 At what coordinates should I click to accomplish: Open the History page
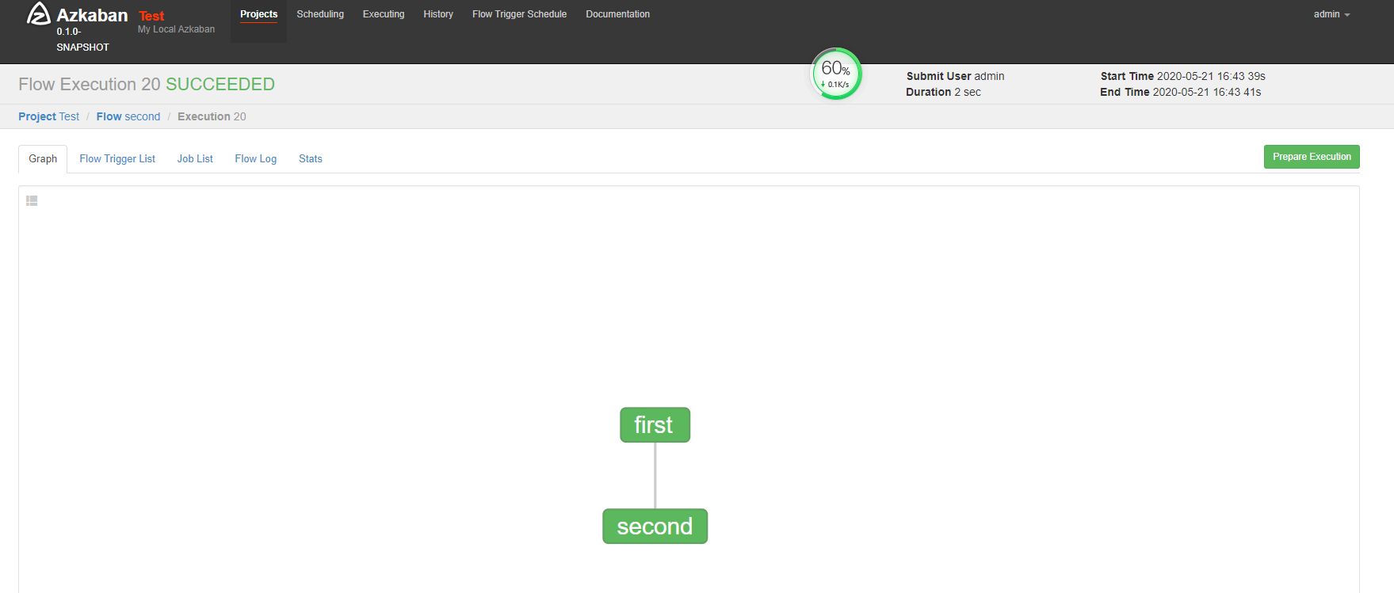438,14
